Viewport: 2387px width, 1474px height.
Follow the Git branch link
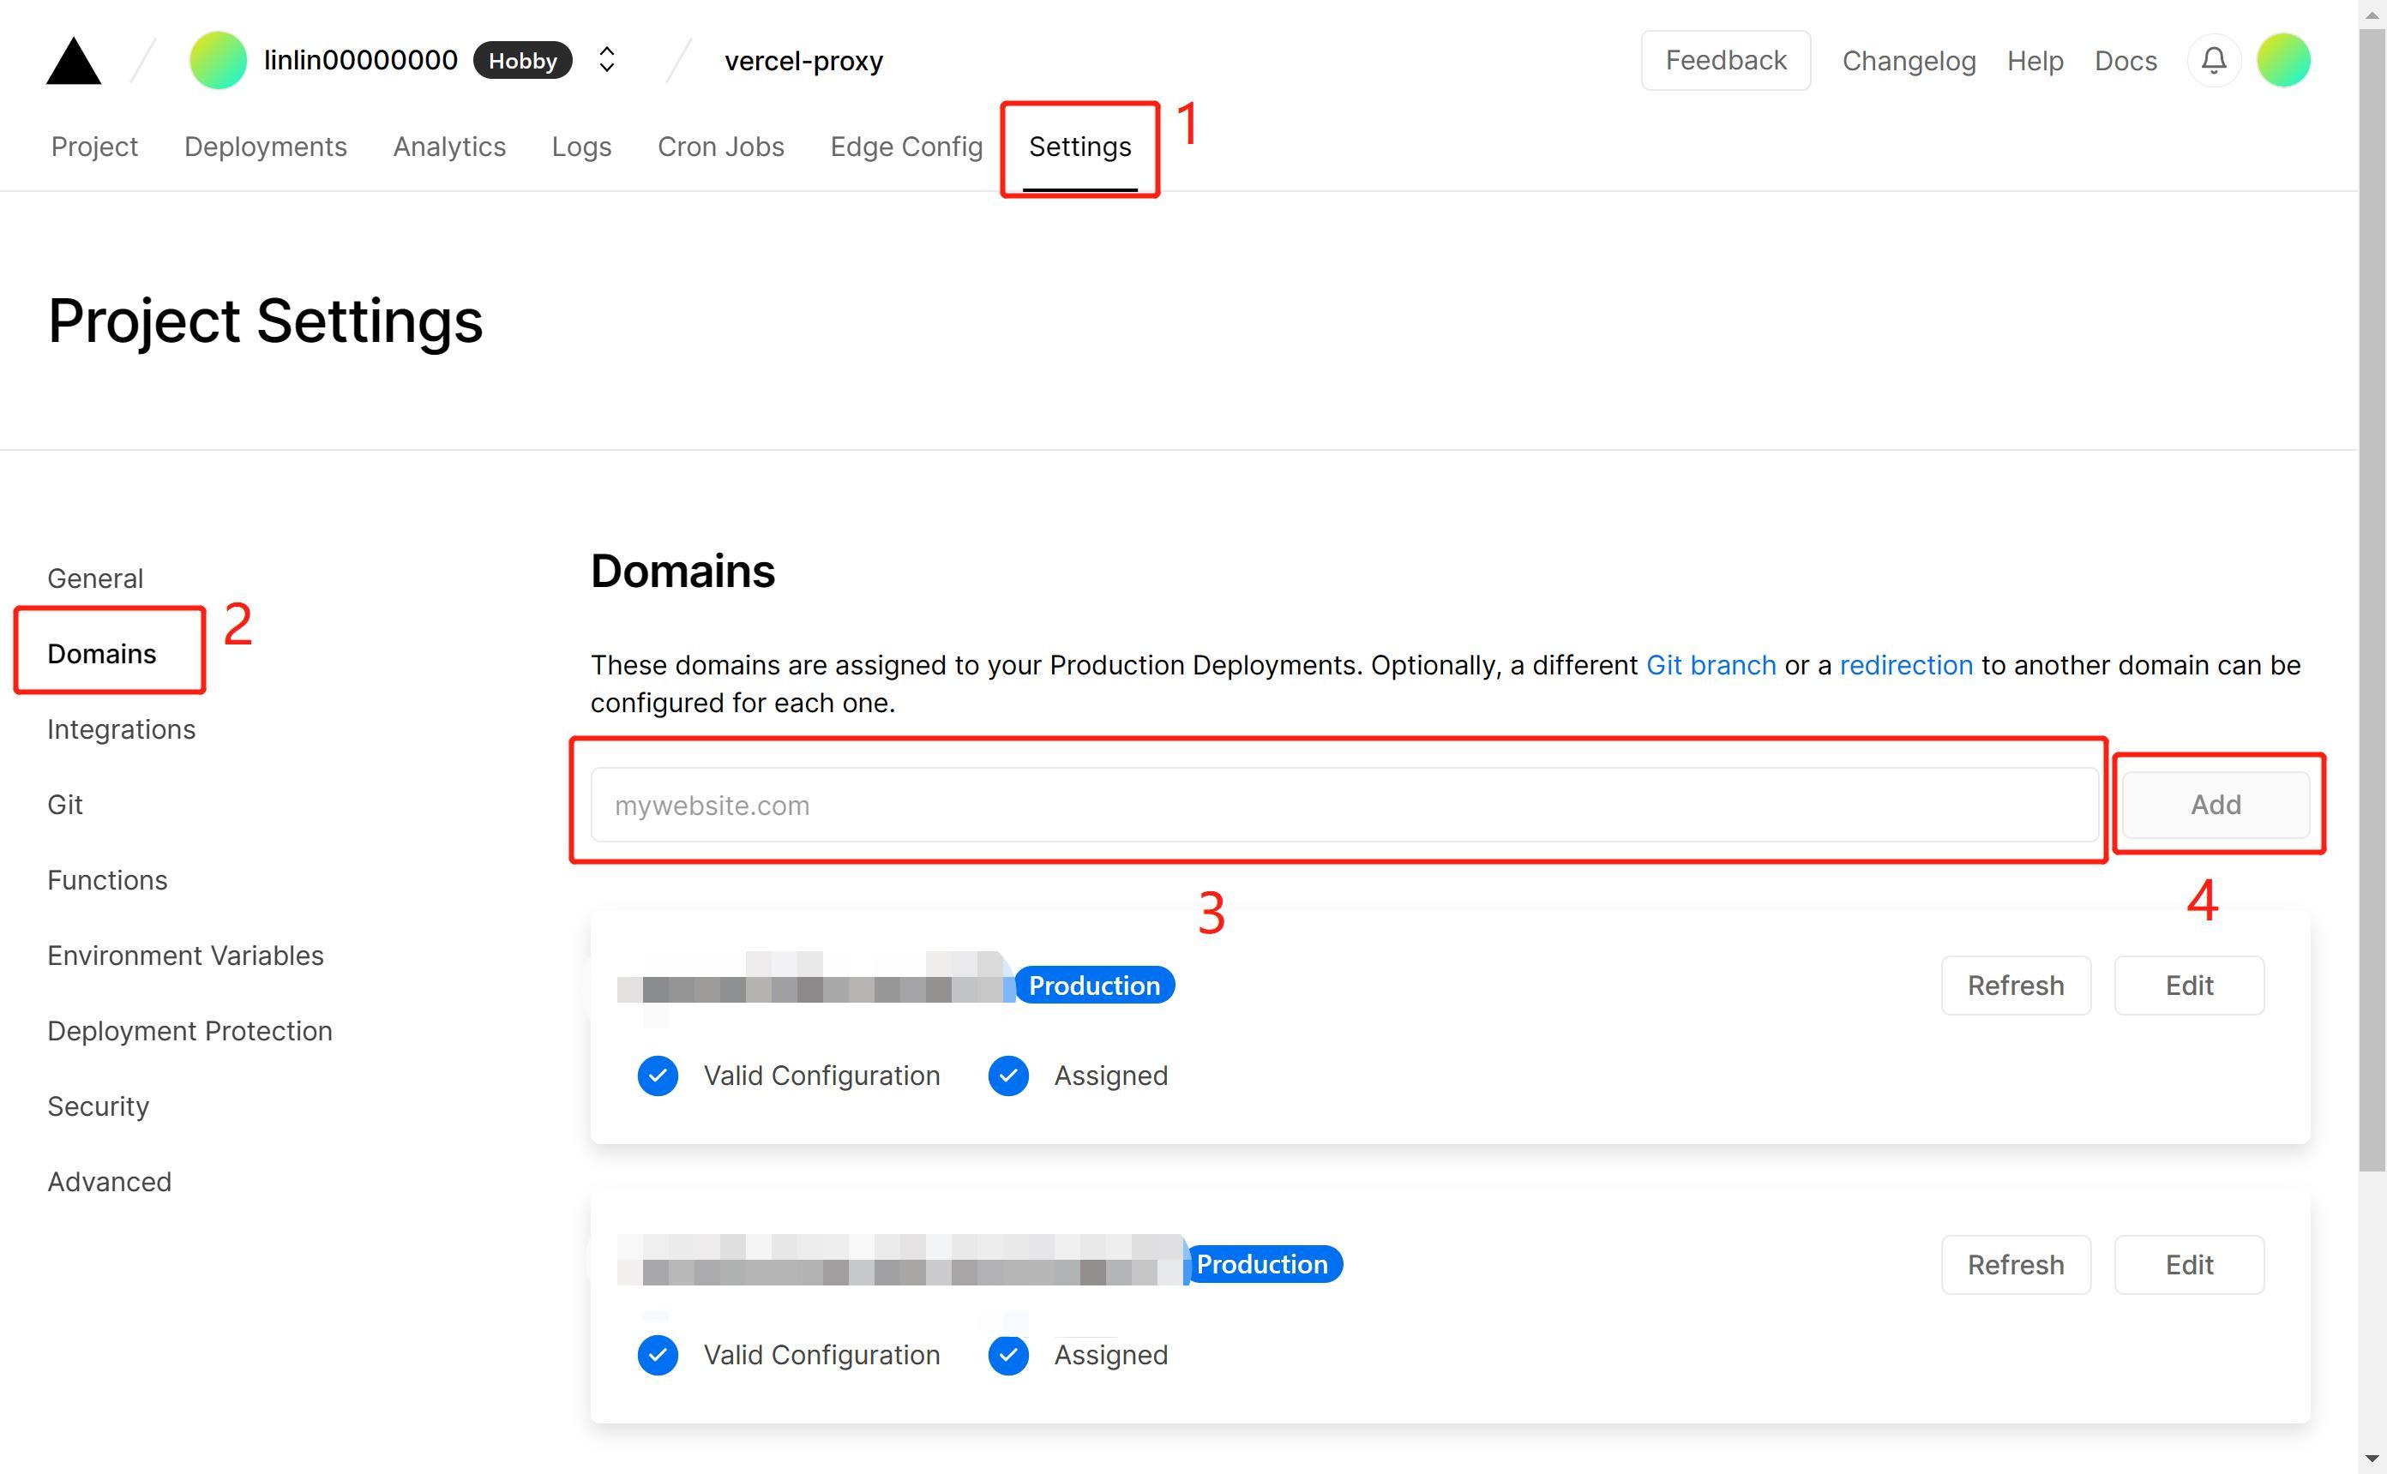pos(1711,665)
